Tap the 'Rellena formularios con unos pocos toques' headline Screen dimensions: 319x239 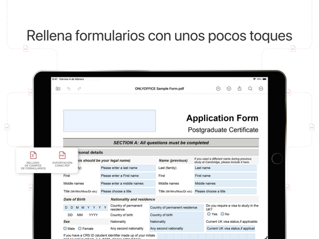pyautogui.click(x=159, y=36)
